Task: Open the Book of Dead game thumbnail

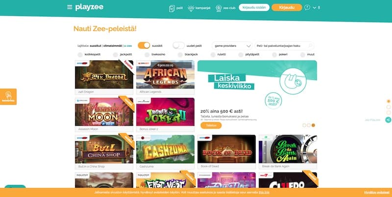Action: click(x=226, y=149)
